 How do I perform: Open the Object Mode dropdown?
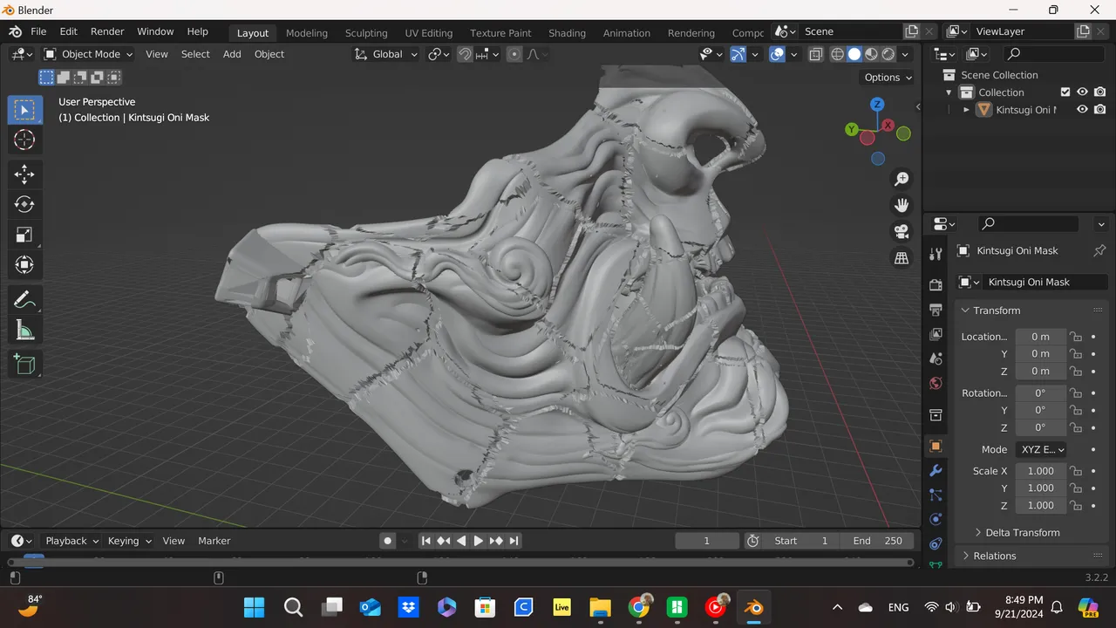[87, 54]
